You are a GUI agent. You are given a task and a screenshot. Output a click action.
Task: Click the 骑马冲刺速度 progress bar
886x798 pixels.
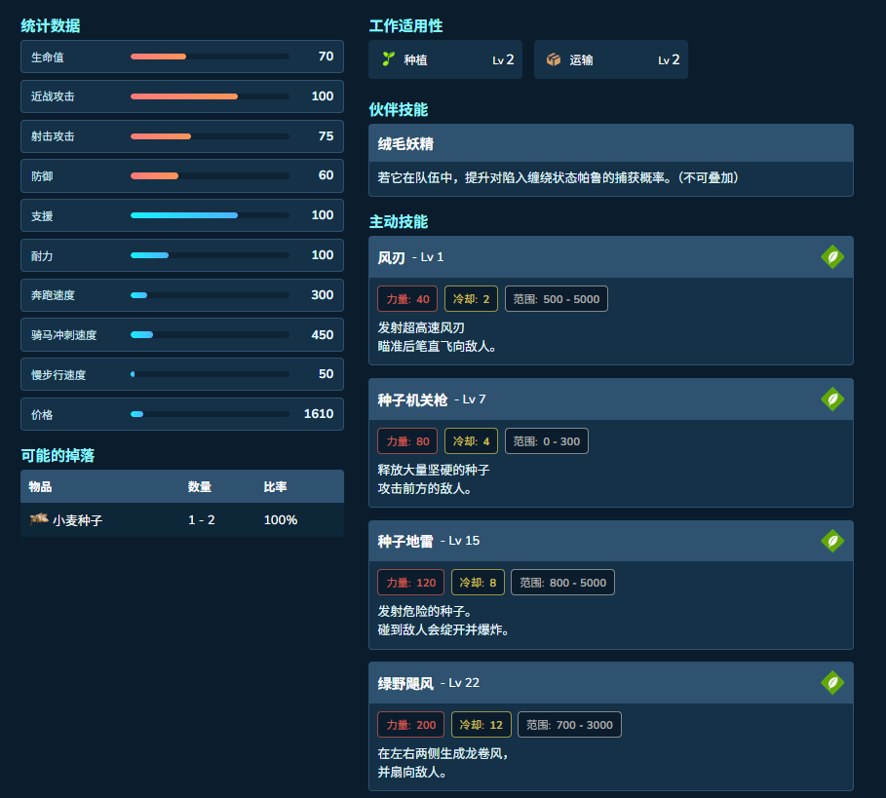click(x=210, y=335)
